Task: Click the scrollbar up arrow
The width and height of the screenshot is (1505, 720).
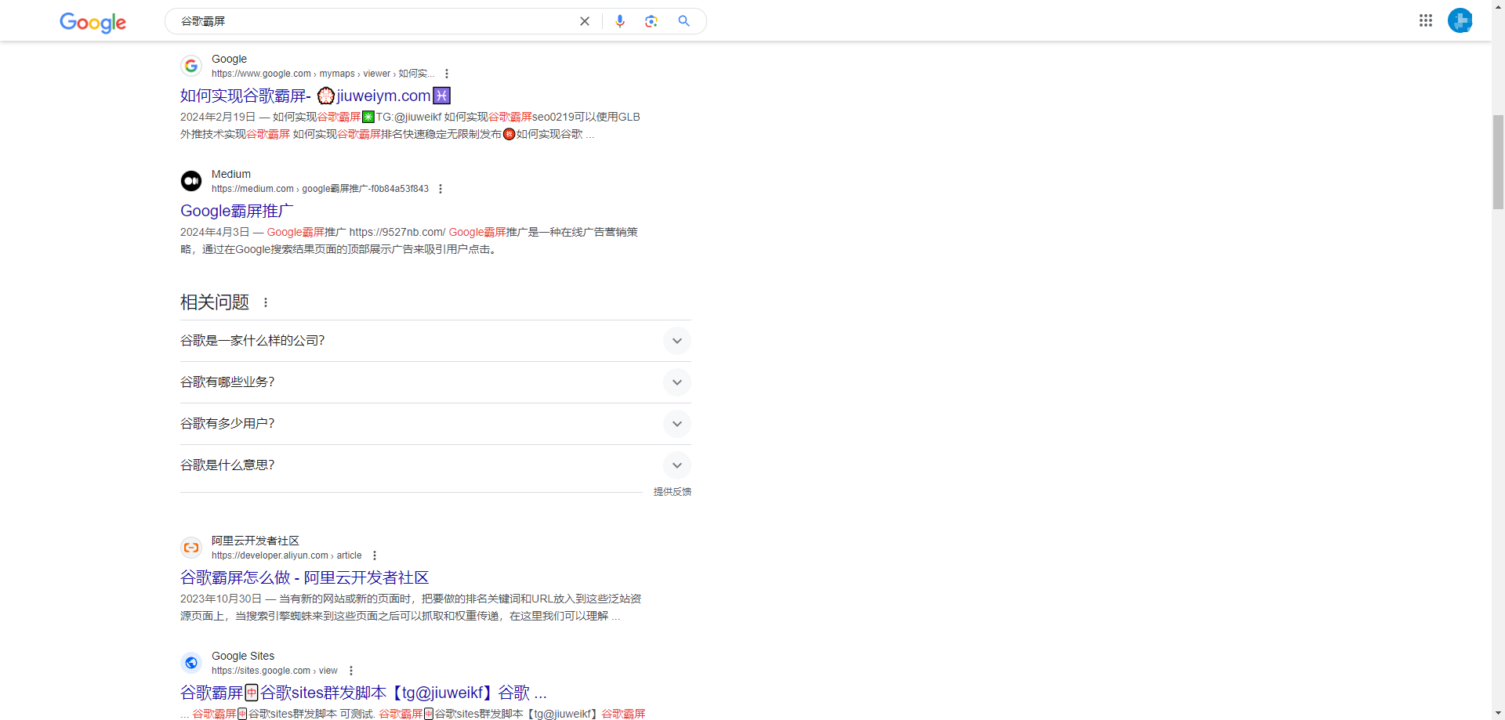Action: (x=1498, y=6)
